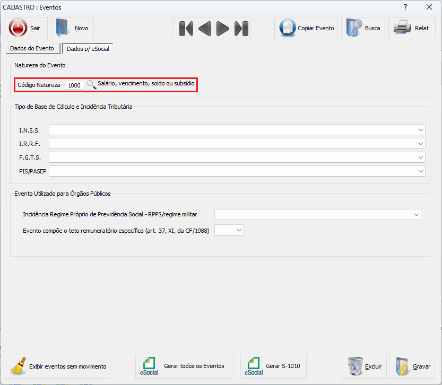442x385 pixels.
Task: Open the I.R.R.F. dropdown list
Action: coord(421,144)
